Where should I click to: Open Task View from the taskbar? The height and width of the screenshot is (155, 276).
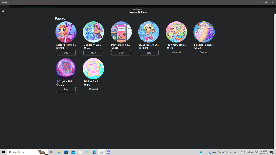(52, 152)
